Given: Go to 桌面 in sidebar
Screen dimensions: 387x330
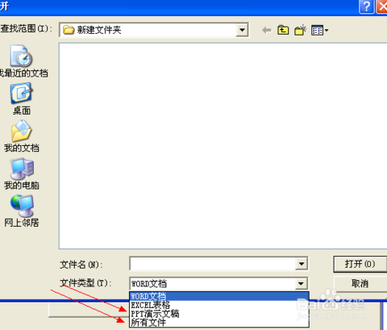Looking at the screenshot, I should click(22, 99).
